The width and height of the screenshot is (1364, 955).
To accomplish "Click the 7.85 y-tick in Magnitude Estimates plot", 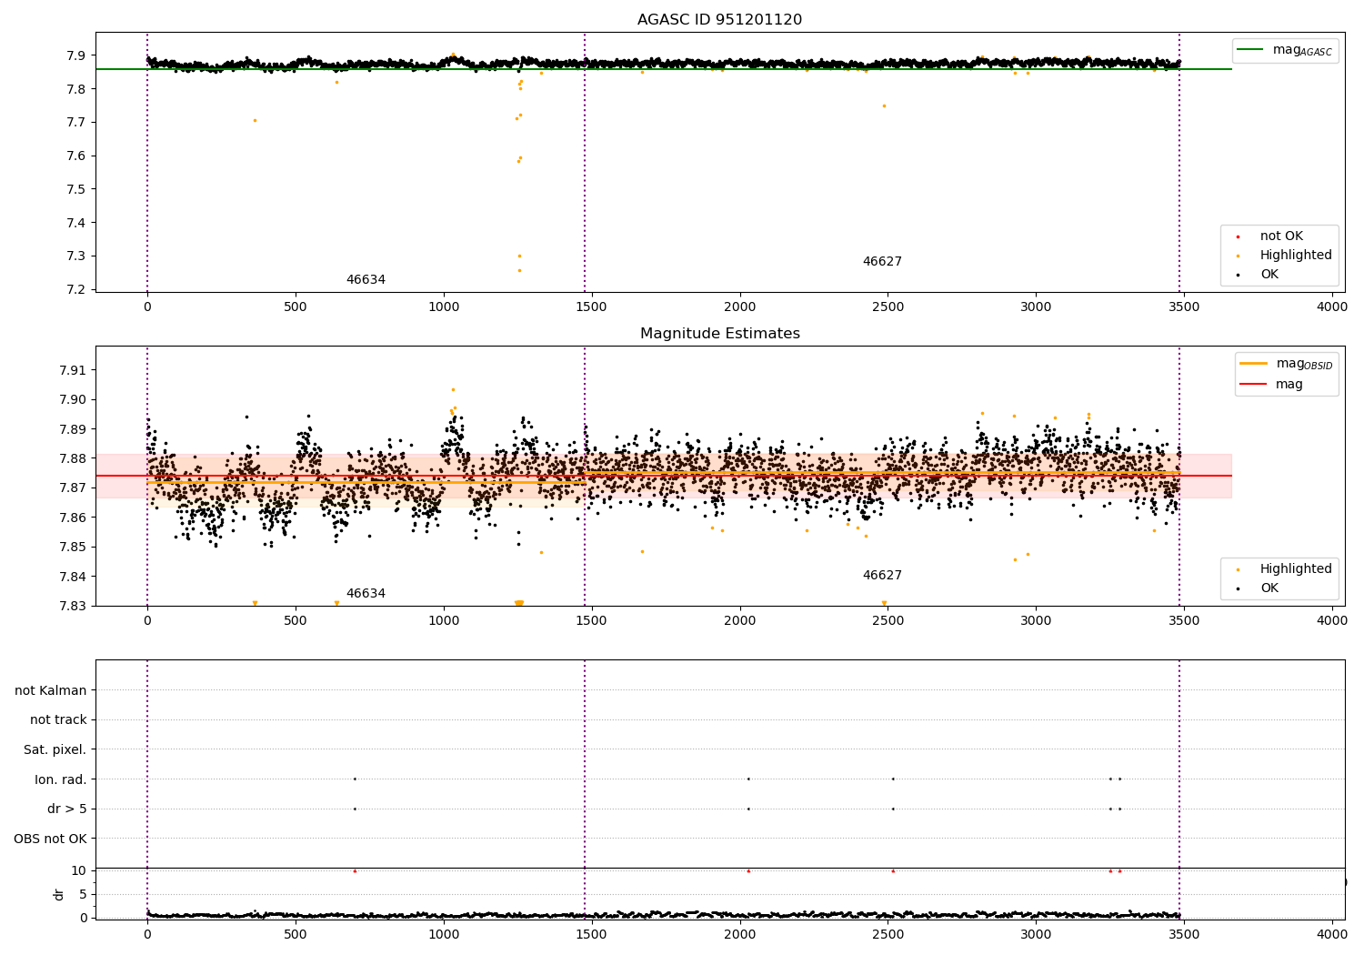I will point(73,547).
